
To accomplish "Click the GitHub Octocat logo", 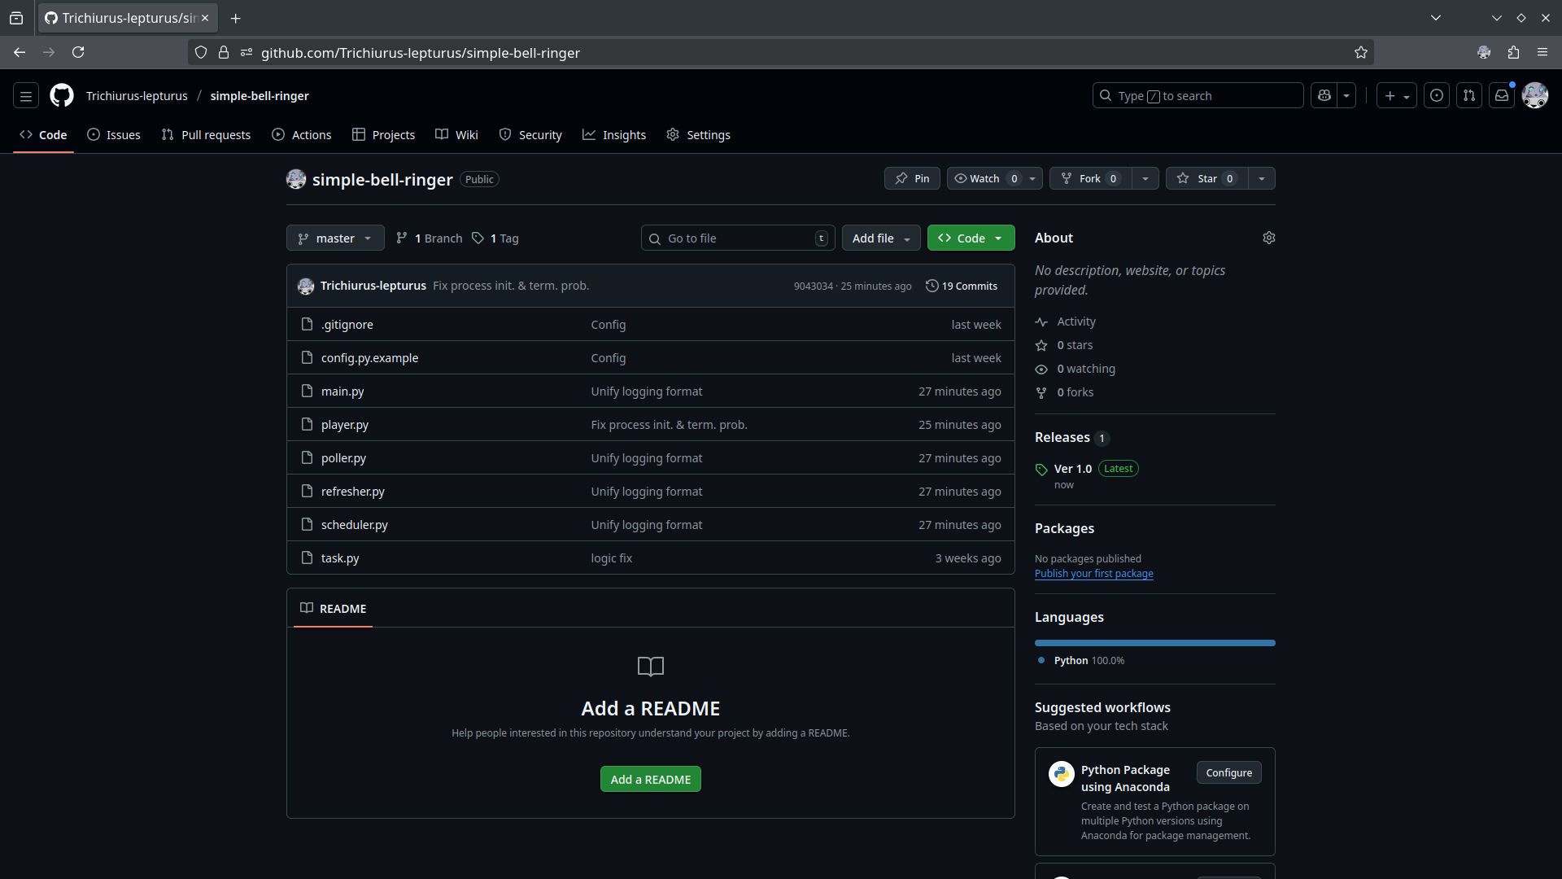I will coord(62,95).
